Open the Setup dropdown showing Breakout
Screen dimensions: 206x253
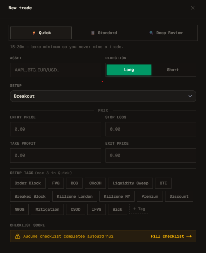pyautogui.click(x=103, y=96)
